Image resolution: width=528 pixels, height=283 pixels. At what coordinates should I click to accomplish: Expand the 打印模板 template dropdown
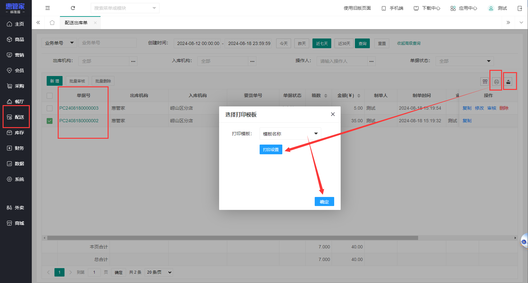(290, 134)
